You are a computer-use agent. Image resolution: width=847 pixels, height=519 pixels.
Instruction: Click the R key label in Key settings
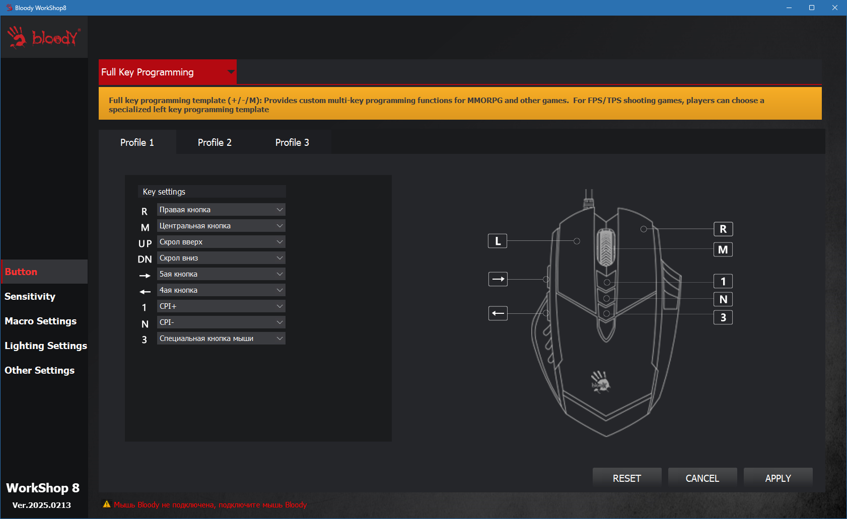[x=145, y=211]
